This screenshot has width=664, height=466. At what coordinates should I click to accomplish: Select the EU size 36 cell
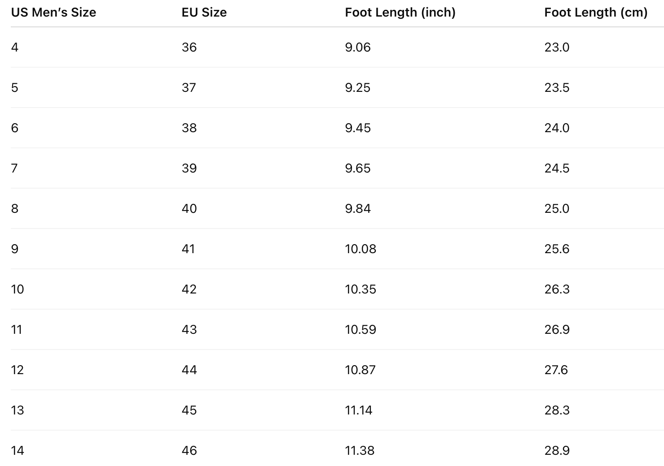[189, 47]
